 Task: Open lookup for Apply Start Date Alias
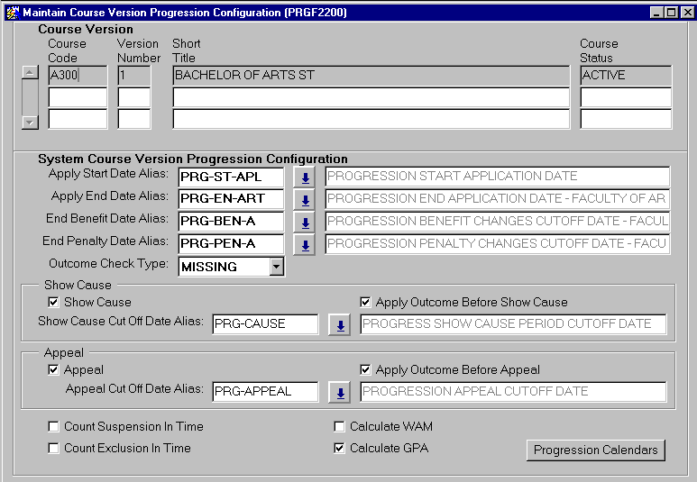tap(305, 177)
